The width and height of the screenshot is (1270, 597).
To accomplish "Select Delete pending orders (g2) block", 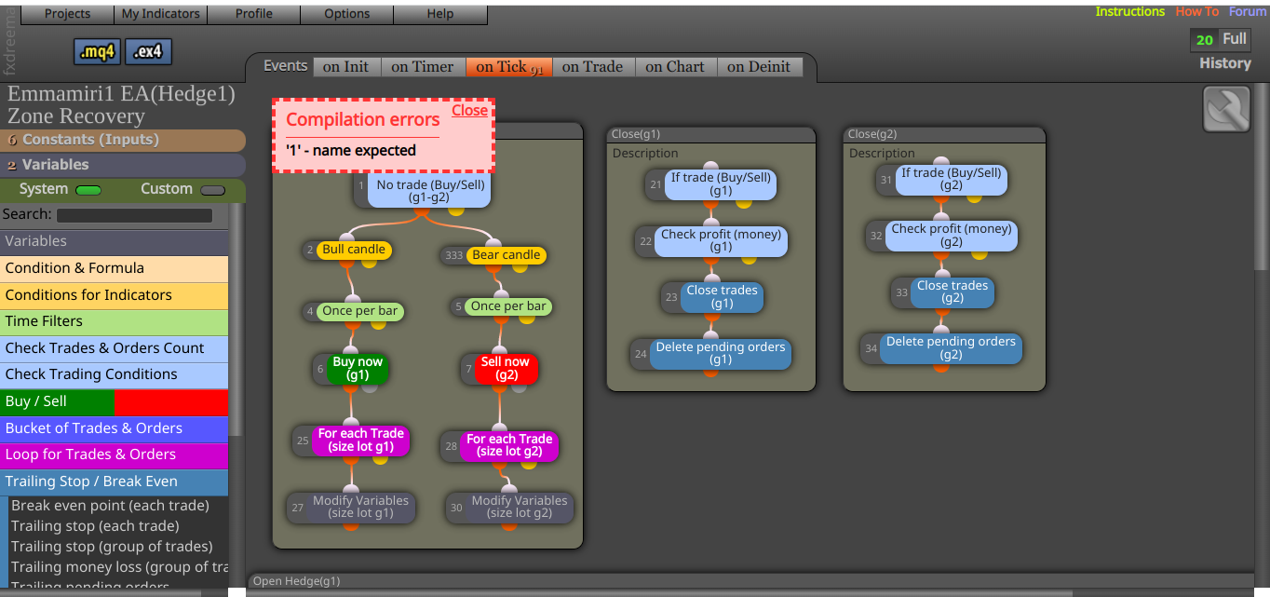I will point(951,348).
